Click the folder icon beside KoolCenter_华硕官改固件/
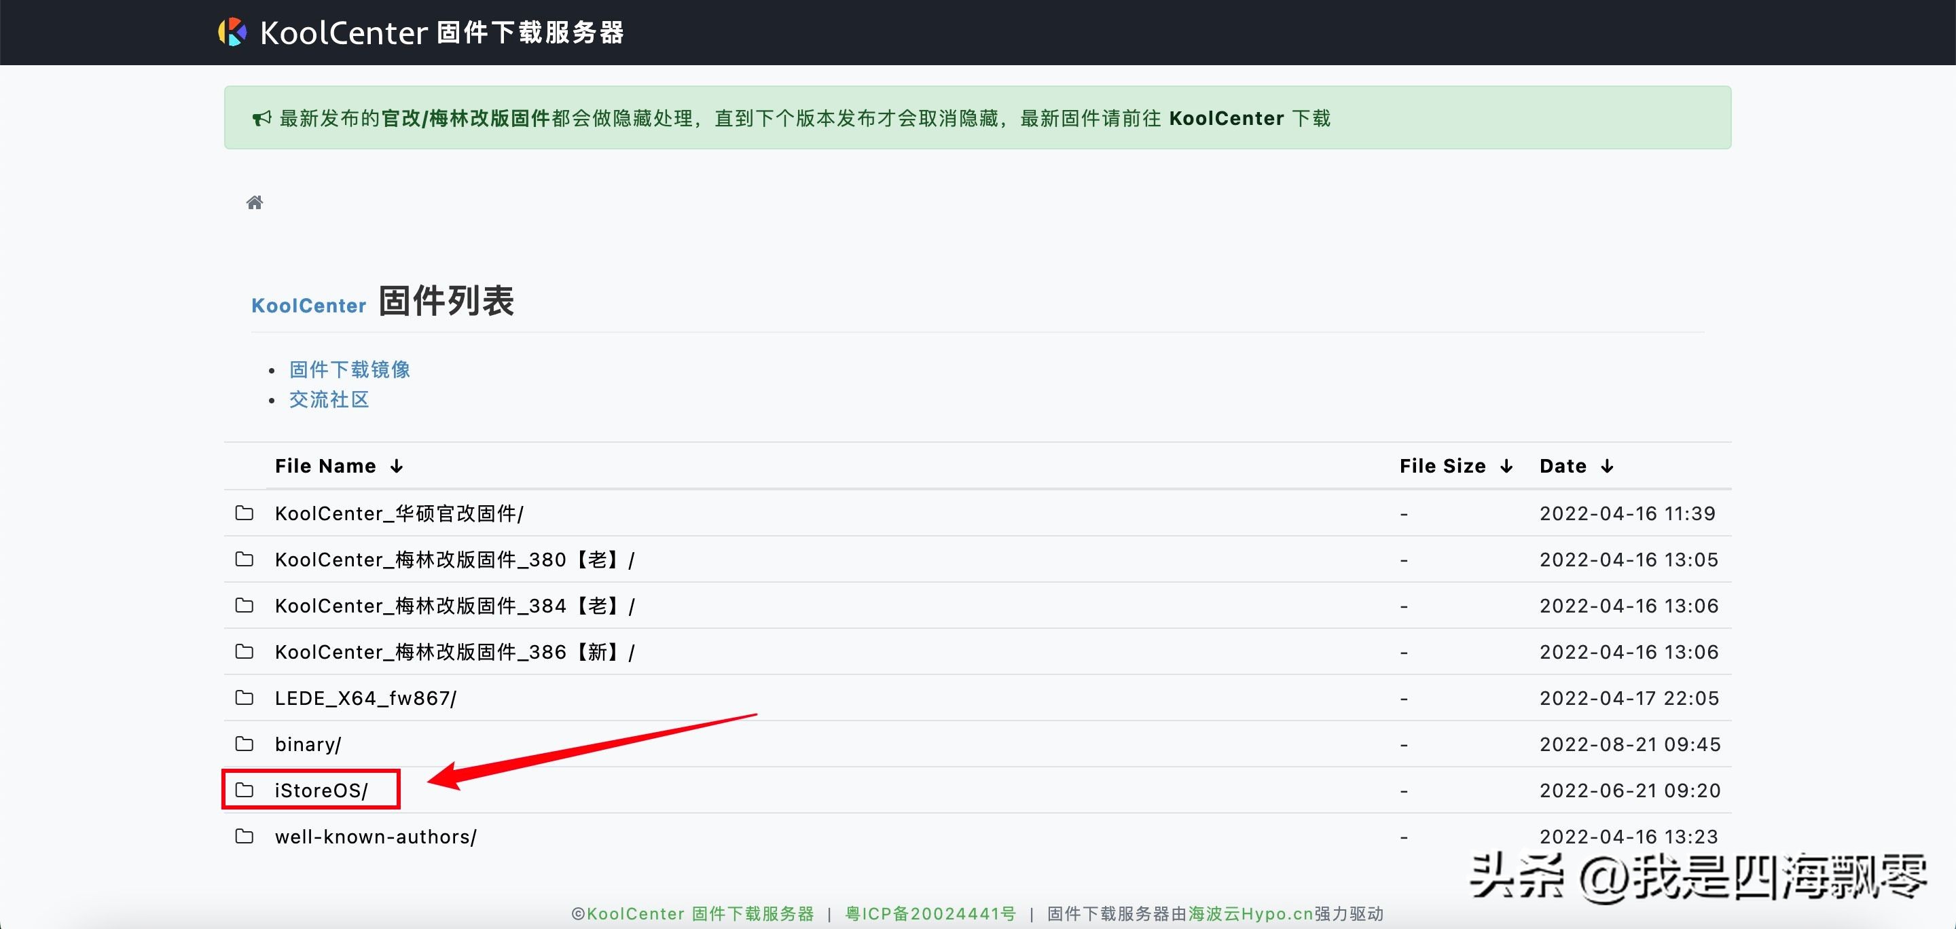The width and height of the screenshot is (1956, 929). coord(244,513)
